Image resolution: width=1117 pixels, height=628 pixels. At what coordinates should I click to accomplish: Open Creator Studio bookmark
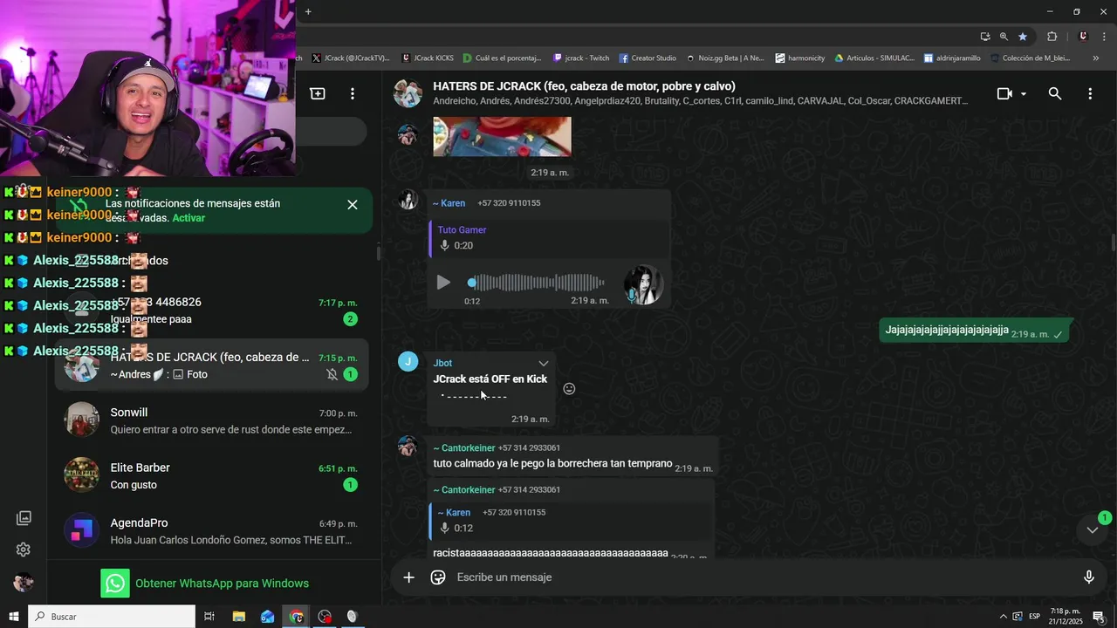pos(648,58)
